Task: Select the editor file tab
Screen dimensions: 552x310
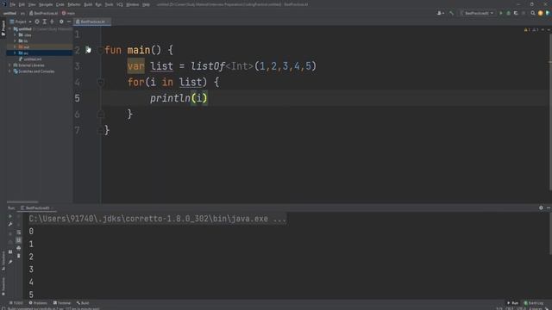Action: 92,22
